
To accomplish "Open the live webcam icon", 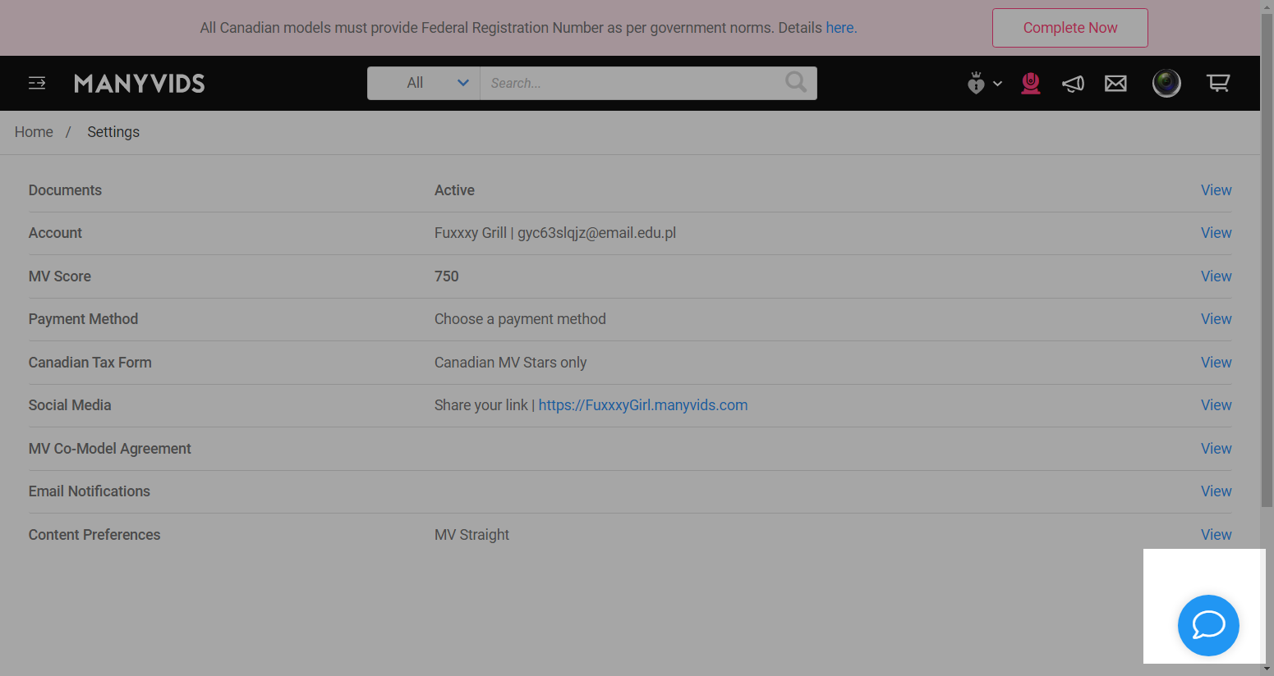I will coord(1031,83).
